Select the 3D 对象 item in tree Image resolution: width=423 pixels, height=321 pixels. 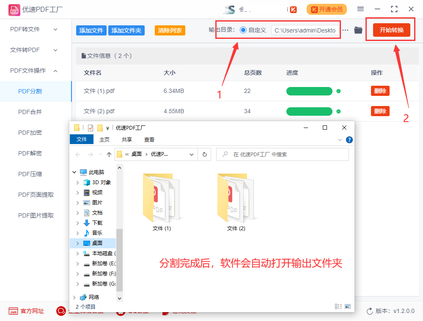click(x=97, y=182)
